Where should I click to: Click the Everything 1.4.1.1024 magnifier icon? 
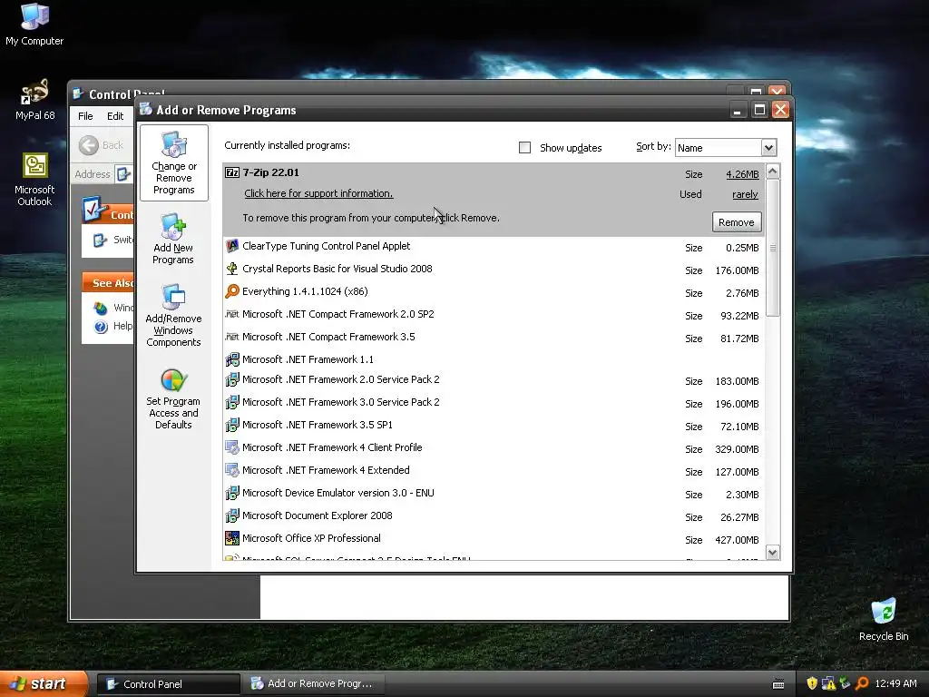point(232,291)
